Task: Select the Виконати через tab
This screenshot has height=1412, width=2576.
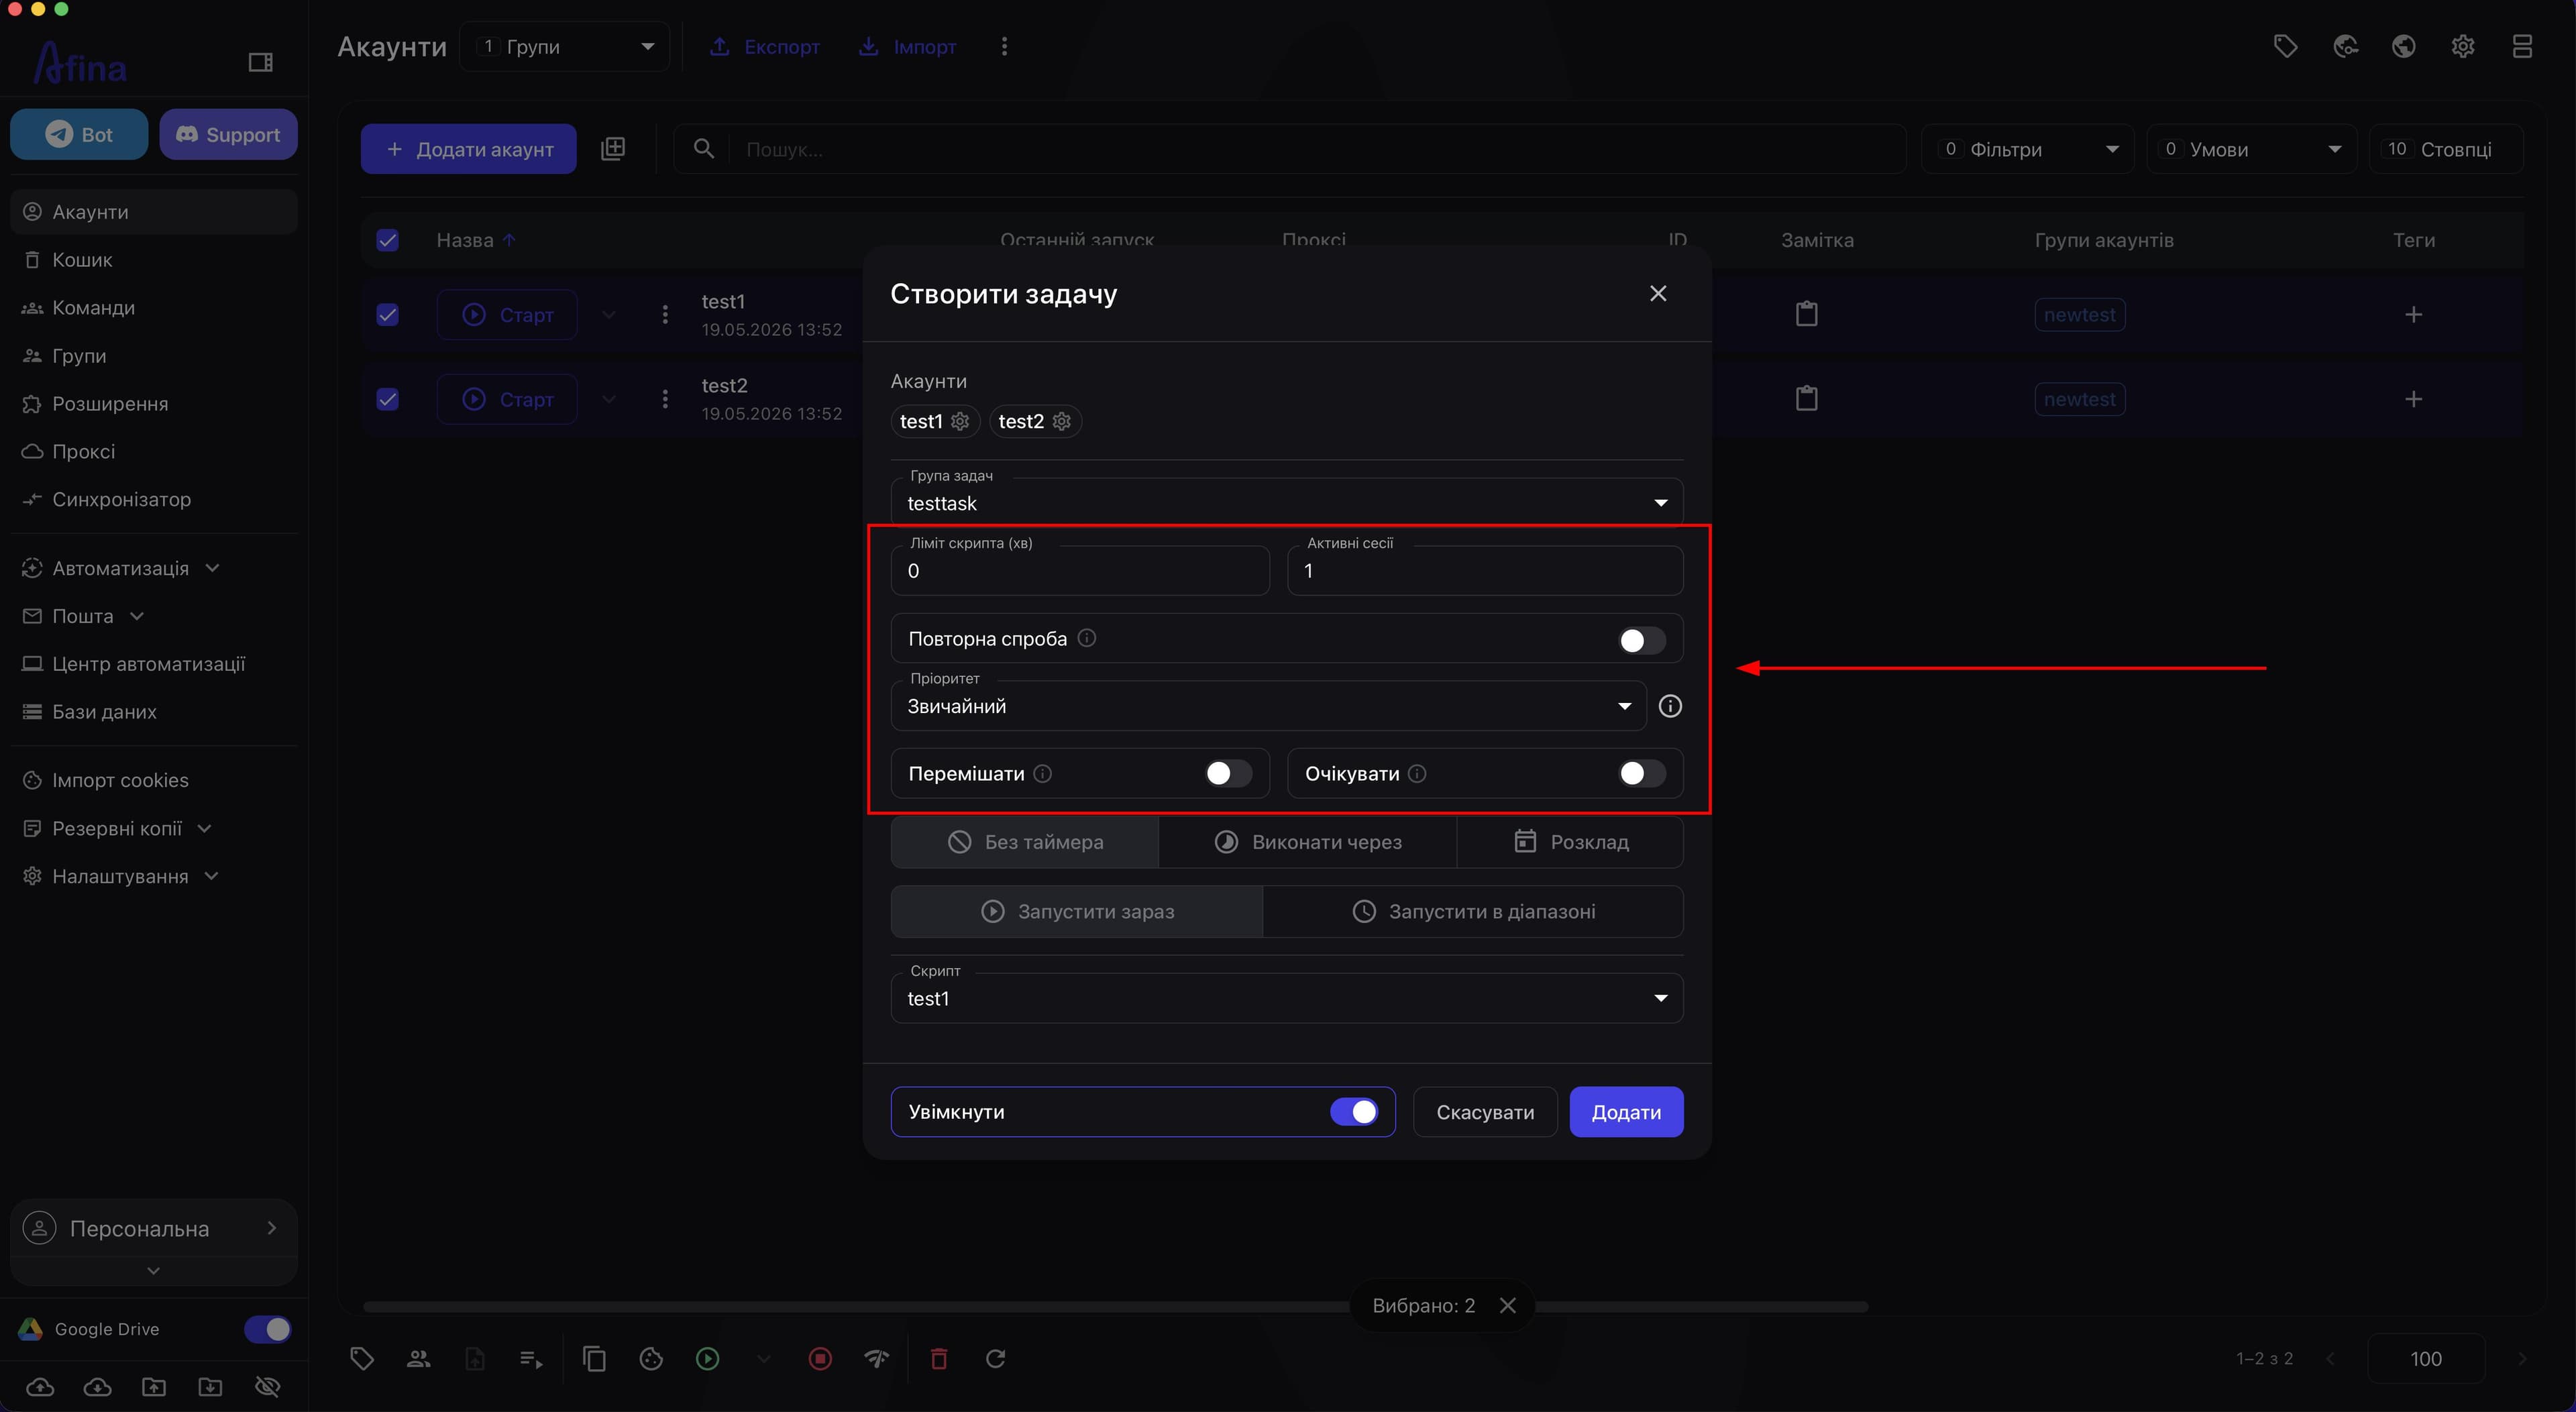Action: click(x=1307, y=842)
